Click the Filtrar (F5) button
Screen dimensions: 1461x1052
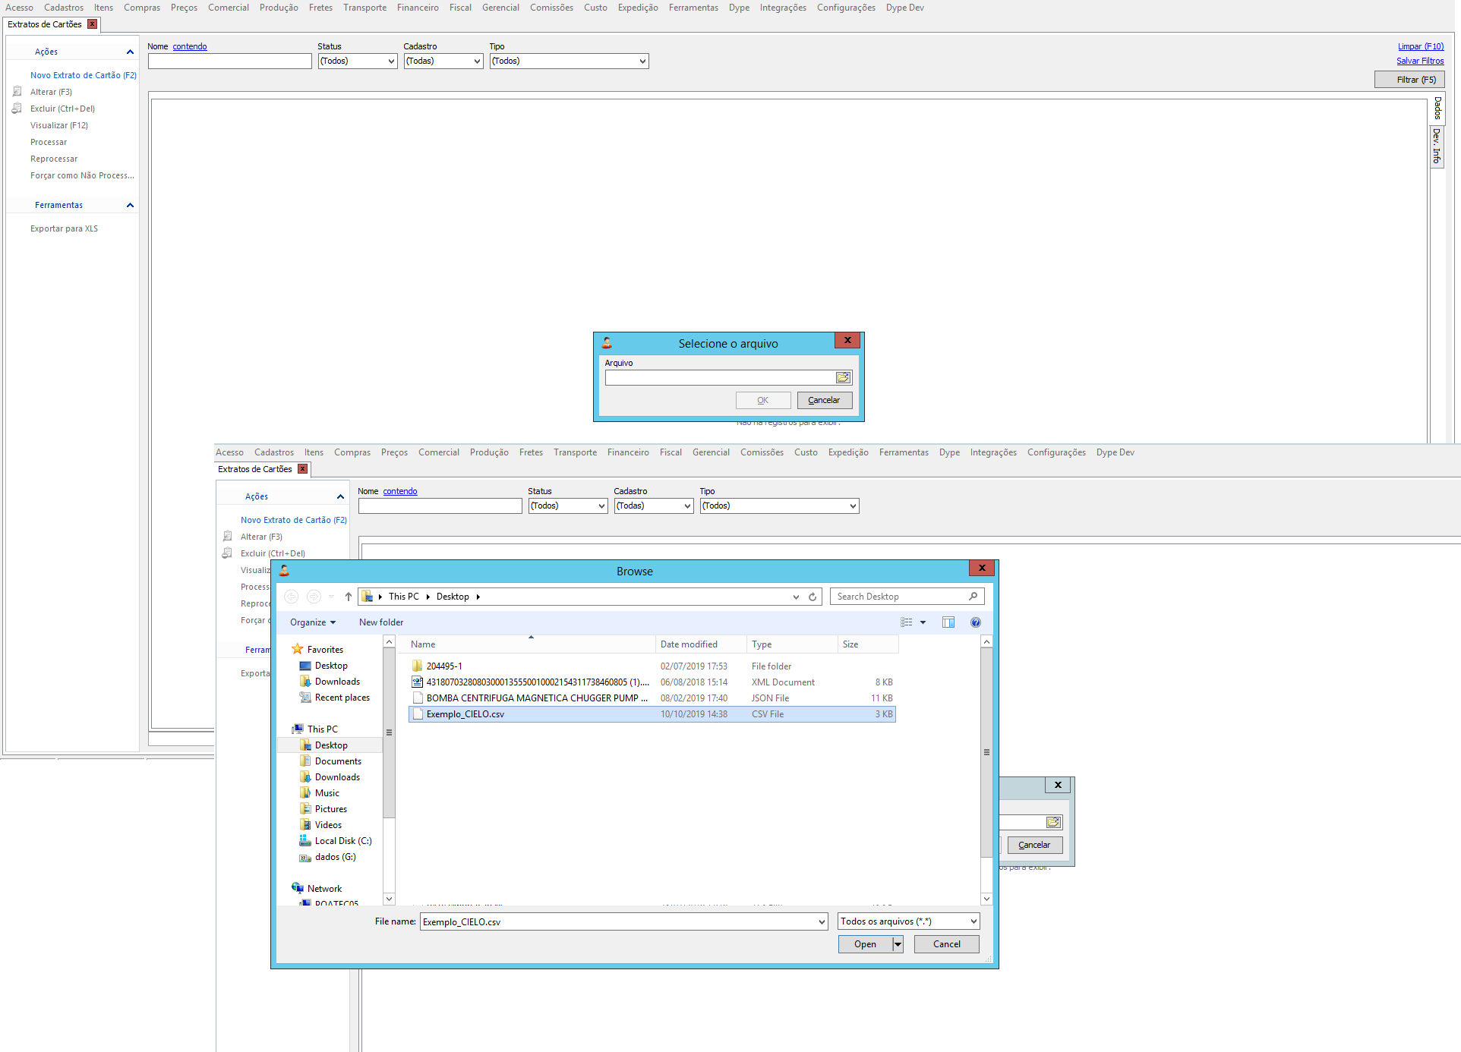tap(1409, 80)
